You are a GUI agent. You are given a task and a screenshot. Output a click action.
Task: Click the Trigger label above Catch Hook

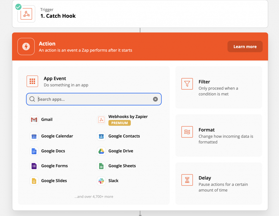pyautogui.click(x=47, y=10)
